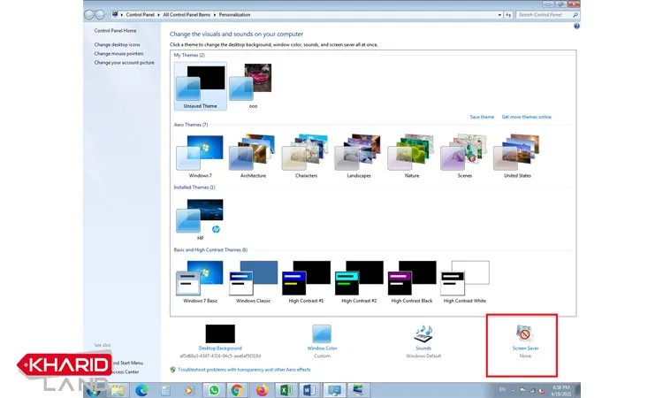Open Microsoft Edge from the taskbar
Image resolution: width=663 pixels, height=398 pixels.
141,390
